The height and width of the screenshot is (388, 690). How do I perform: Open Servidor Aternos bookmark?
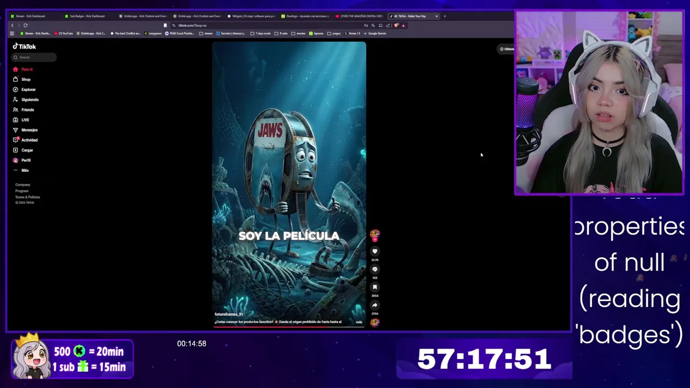[x=231, y=33]
